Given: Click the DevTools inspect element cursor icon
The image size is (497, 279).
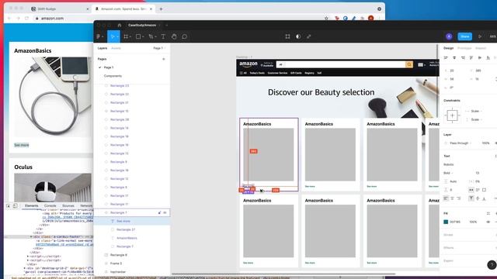Looking at the screenshot, I should click(x=9, y=206).
